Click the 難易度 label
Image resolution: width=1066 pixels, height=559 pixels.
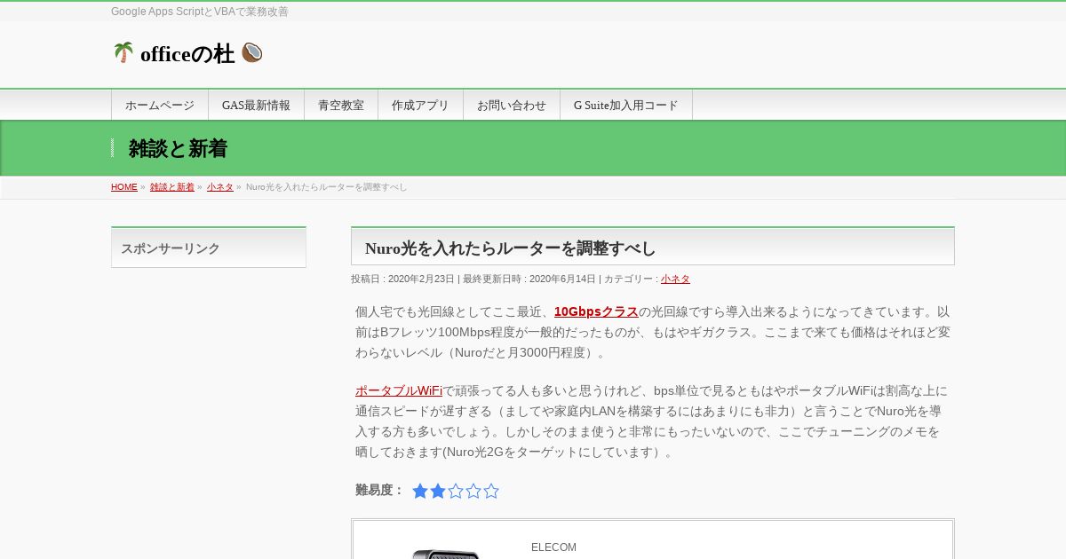click(379, 490)
